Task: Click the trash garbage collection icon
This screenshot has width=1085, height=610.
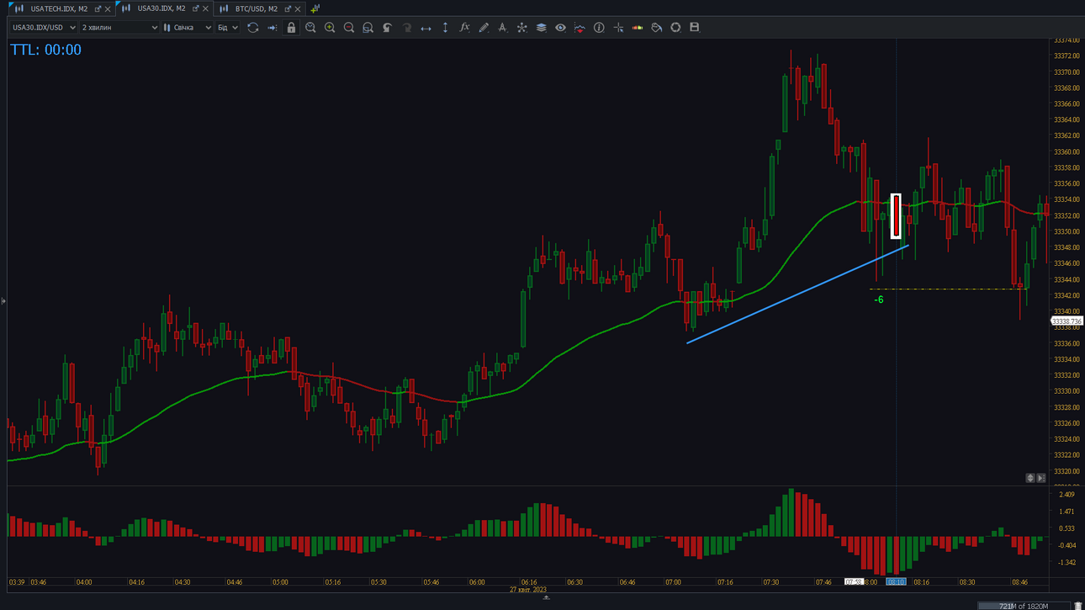Action: click(x=1078, y=606)
